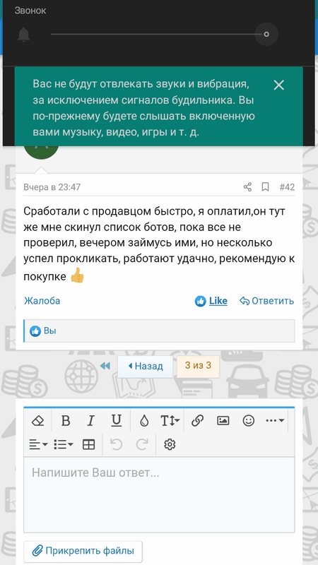This screenshot has height=565, width=318.
Task: Toggle BB-code mode with the gear icon
Action: (170, 445)
